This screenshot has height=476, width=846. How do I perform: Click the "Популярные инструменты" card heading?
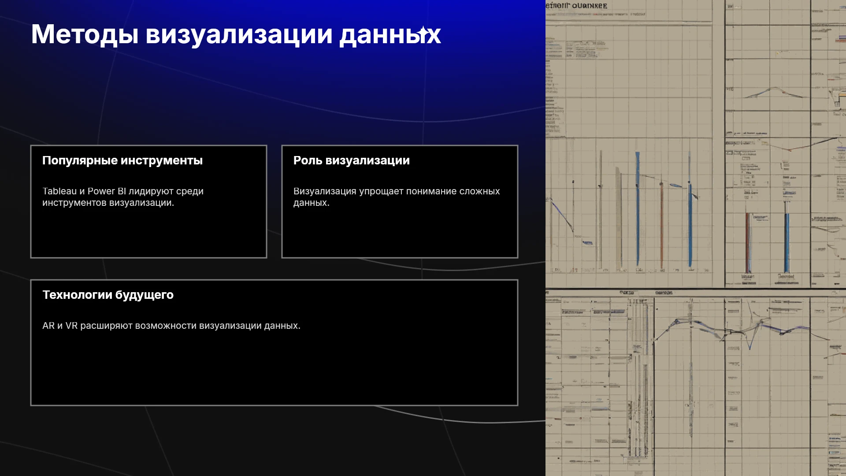pos(122,160)
